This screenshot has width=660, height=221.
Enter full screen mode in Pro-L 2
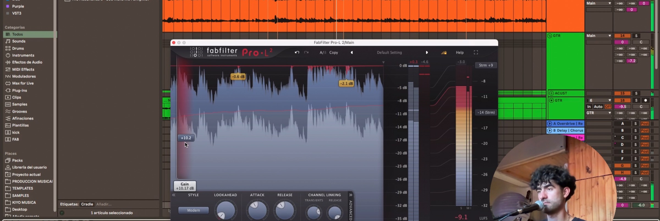point(476,52)
